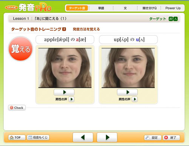Click the up video thumbnail
The height and width of the screenshot is (146, 189).
point(128,68)
